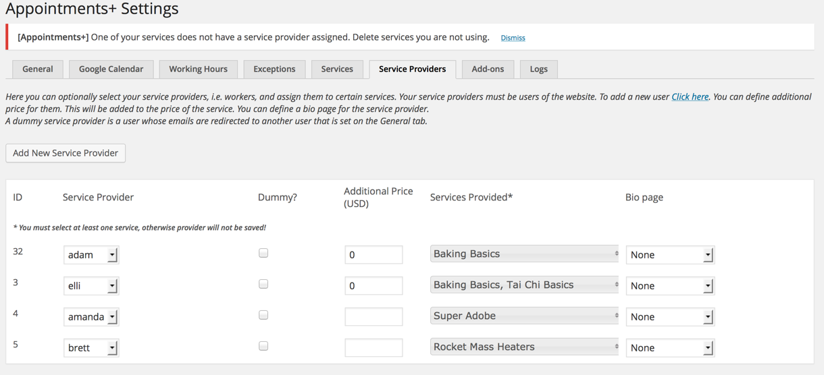Open the Bio page dropdown for elli
The width and height of the screenshot is (824, 375).
click(669, 286)
